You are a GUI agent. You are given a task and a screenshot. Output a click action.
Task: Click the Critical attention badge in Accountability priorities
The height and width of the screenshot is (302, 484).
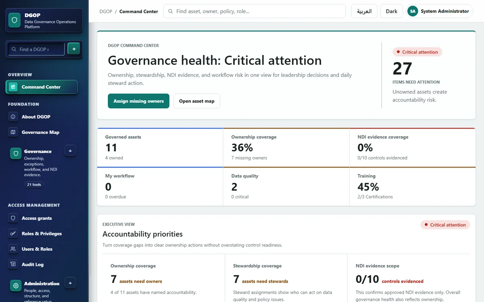445,225
